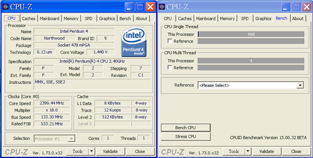Enable Reference checkbox under CPU Multi Thread

(x=170, y=68)
